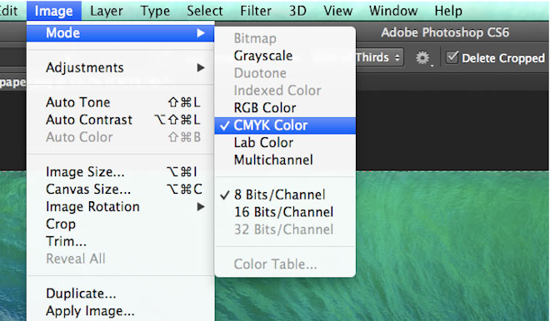The height and width of the screenshot is (321, 550).
Task: Choose Apply Image command
Action: [120, 311]
